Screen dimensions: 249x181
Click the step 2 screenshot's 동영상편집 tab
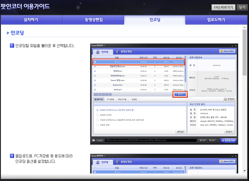point(124,162)
